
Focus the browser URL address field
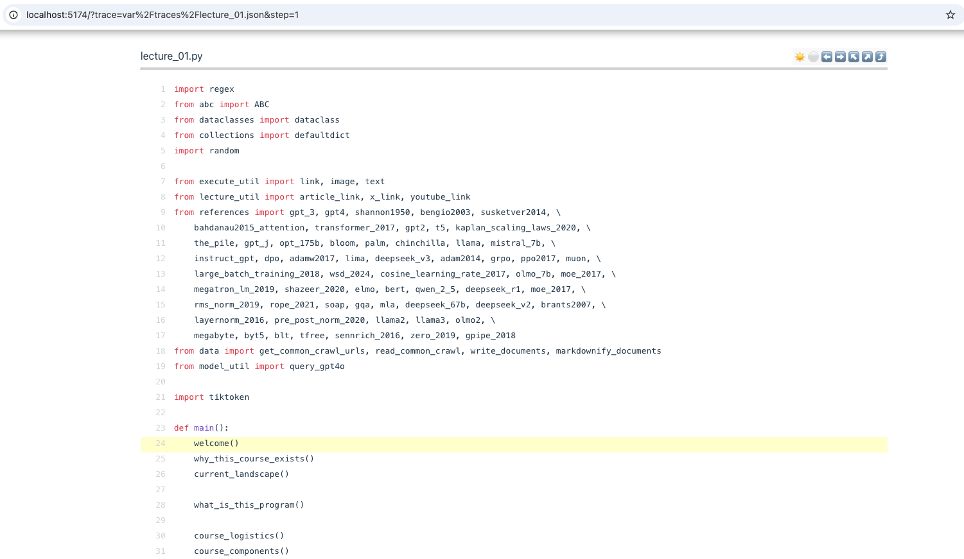(482, 15)
